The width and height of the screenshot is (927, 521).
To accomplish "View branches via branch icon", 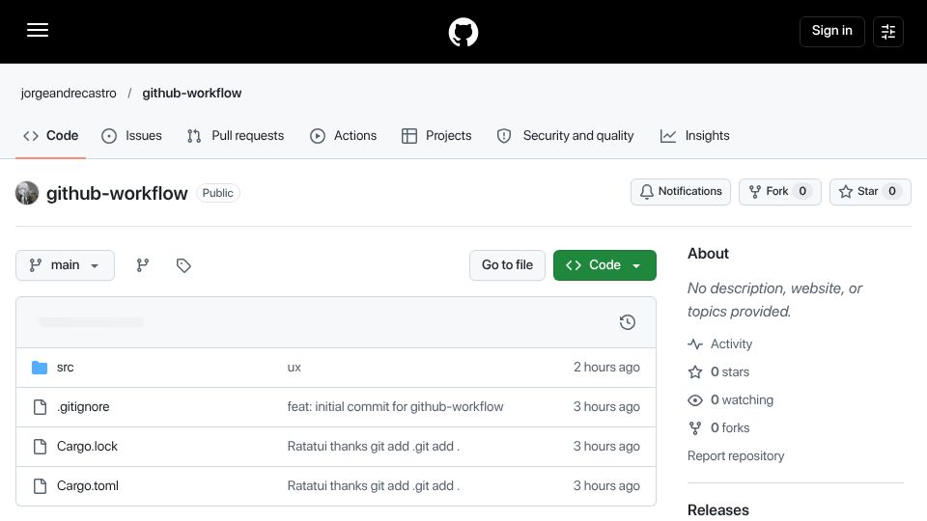I will (143, 265).
